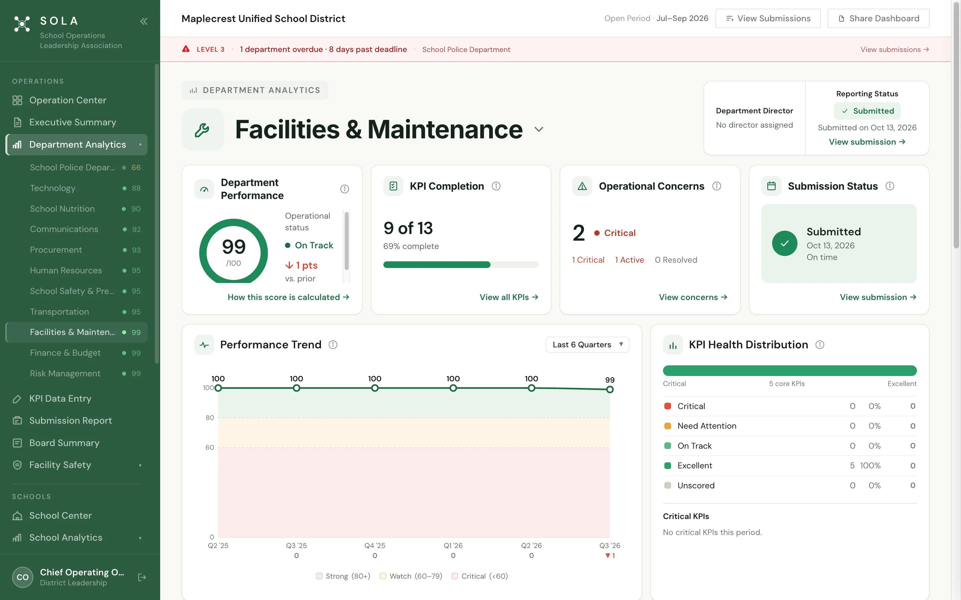
Task: Click the Executive Summary document icon
Action: click(17, 122)
